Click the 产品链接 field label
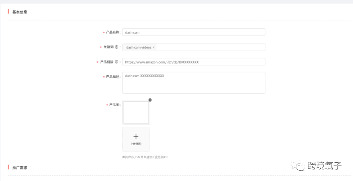This screenshot has height=181, width=353. click(x=107, y=62)
